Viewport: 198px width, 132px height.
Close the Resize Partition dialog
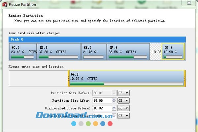(x=189, y=3)
